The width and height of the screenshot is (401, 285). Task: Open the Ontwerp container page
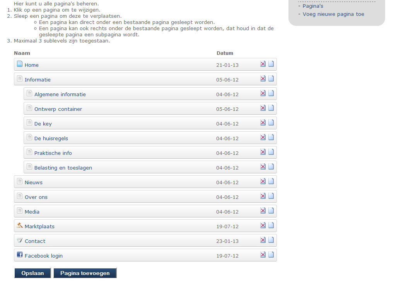[58, 109]
